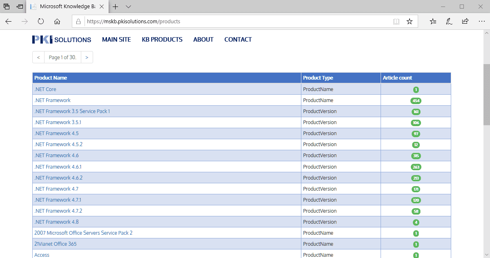Click the Share page icon

[x=465, y=21]
